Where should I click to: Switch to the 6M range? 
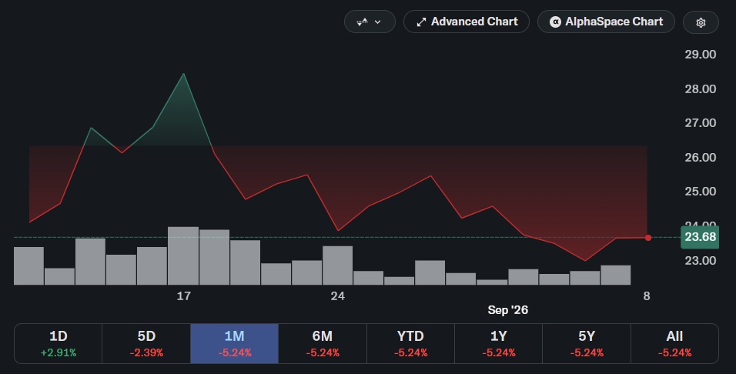(x=323, y=343)
